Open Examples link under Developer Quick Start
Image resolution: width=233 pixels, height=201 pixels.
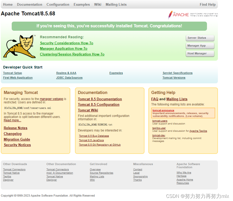point(116,73)
